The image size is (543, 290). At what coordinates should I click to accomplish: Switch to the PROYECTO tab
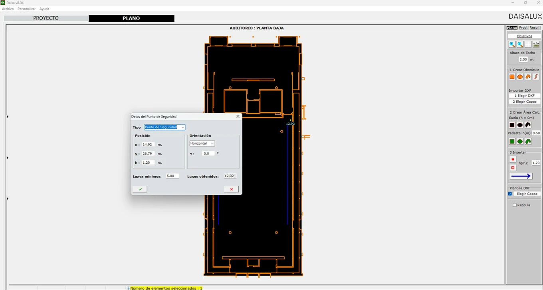[x=46, y=18]
